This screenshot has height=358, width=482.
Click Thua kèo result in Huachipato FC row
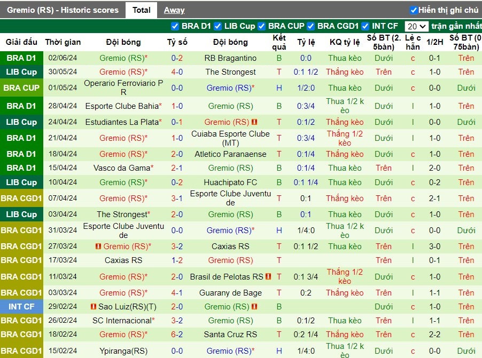click(345, 182)
